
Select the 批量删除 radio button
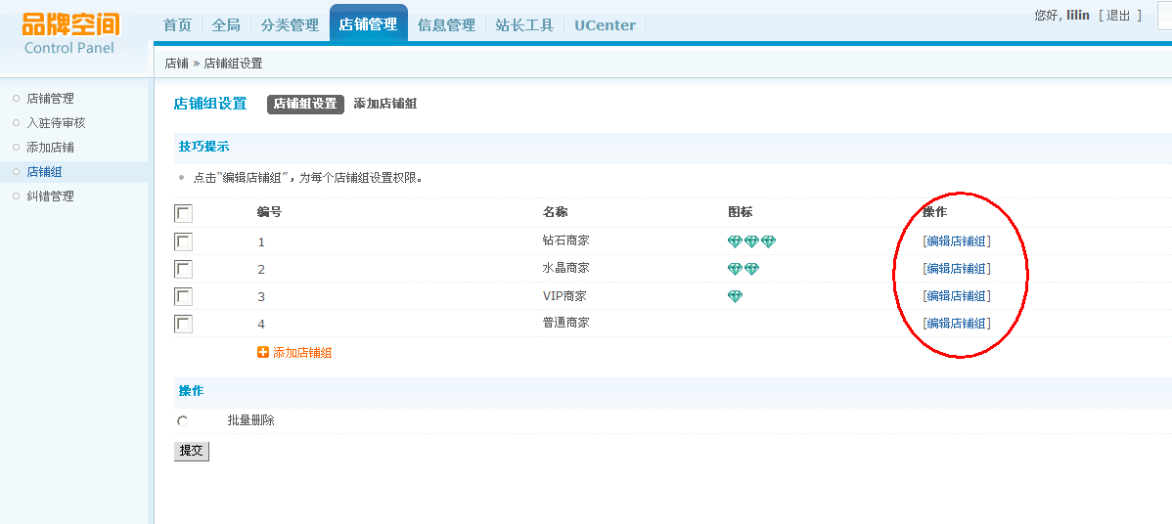click(x=182, y=421)
